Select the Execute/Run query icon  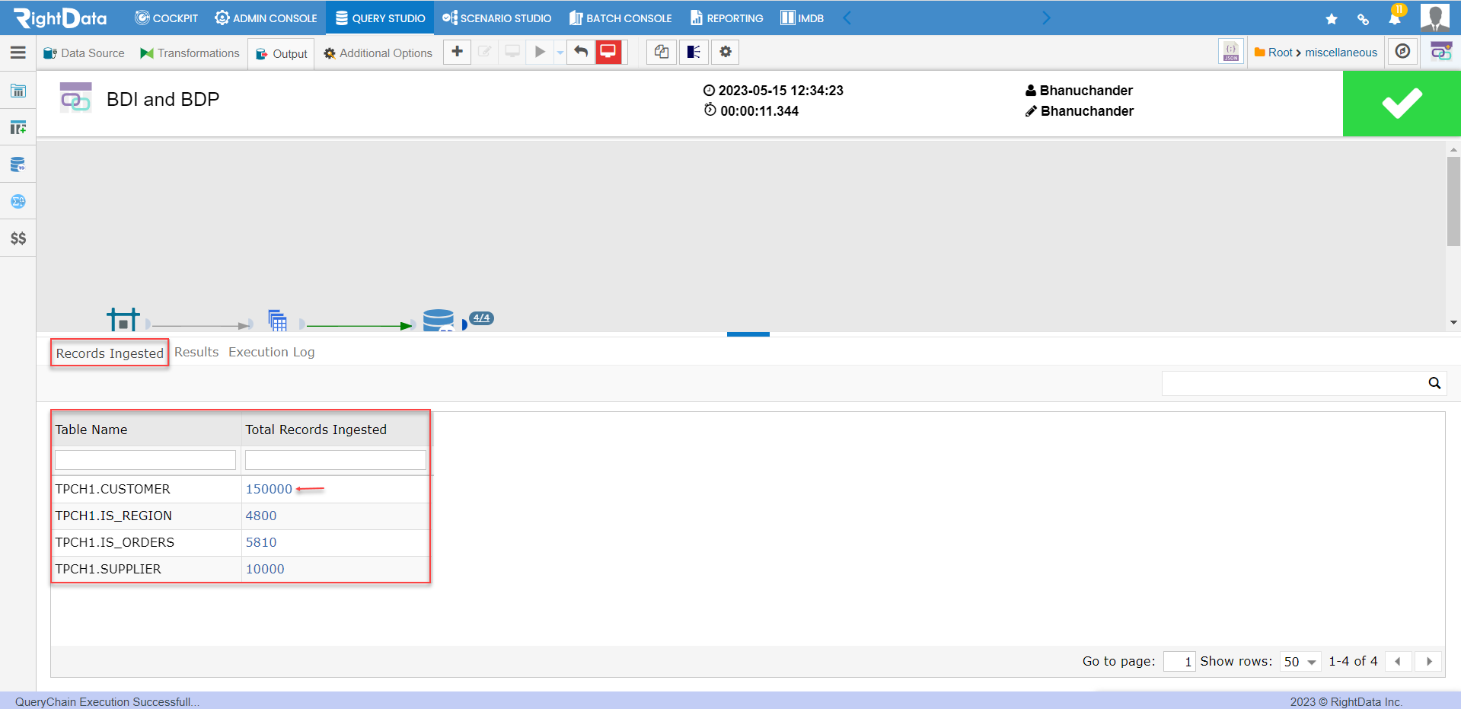click(x=540, y=52)
